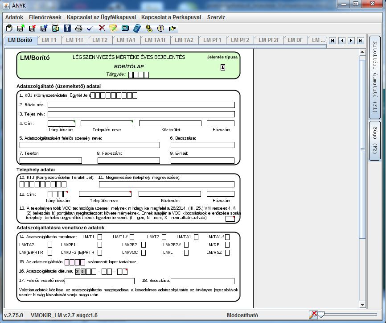Switch to the LM T2 tab
386x323 pixels.
coord(100,40)
